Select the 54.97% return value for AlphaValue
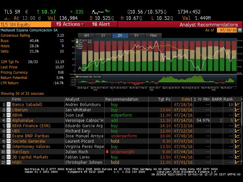The width and height of the screenshot is (243, 182). point(203,120)
